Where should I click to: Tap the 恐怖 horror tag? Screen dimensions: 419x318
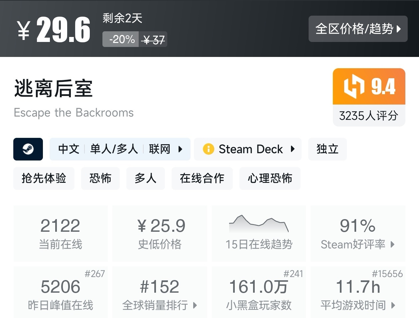tap(100, 178)
